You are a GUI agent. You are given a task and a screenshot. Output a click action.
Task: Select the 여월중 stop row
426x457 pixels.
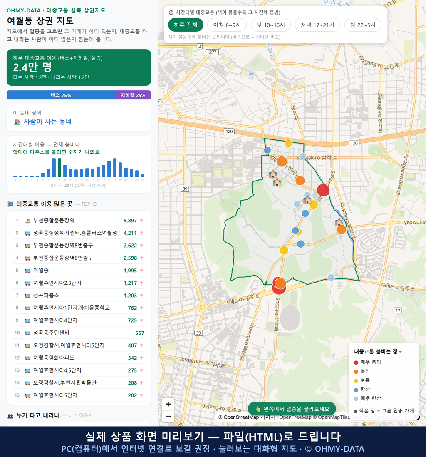click(x=79, y=271)
